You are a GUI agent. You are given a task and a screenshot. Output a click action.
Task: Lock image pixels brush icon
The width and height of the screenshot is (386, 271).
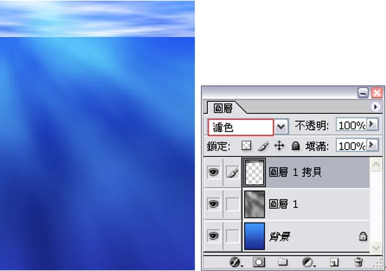click(x=263, y=146)
